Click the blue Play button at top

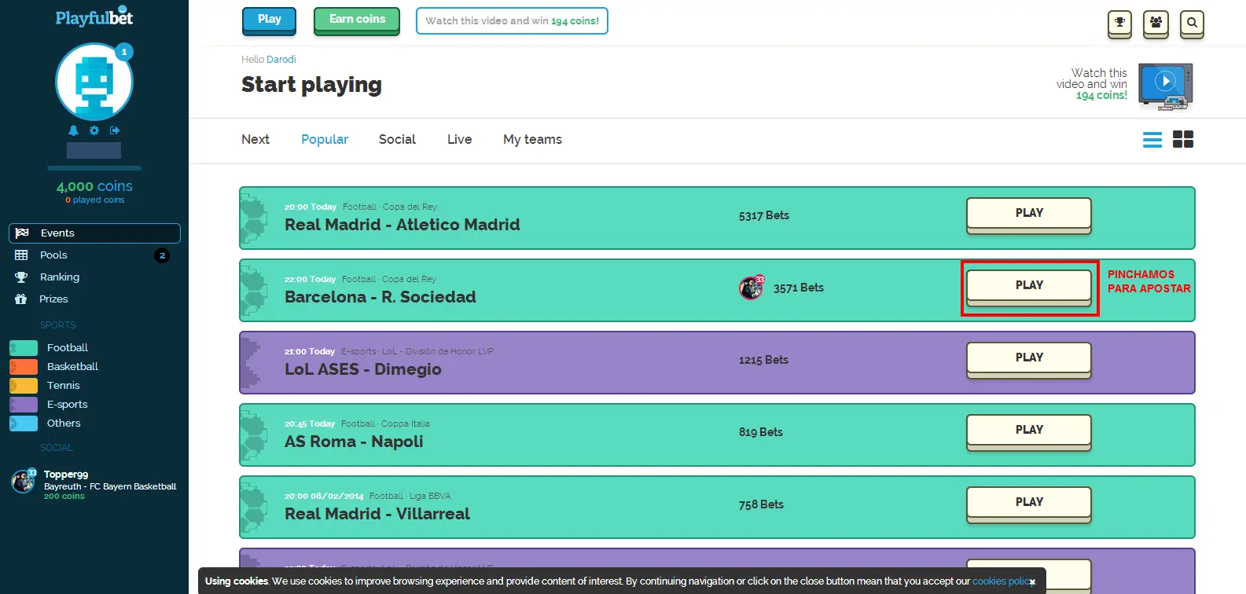[269, 20]
